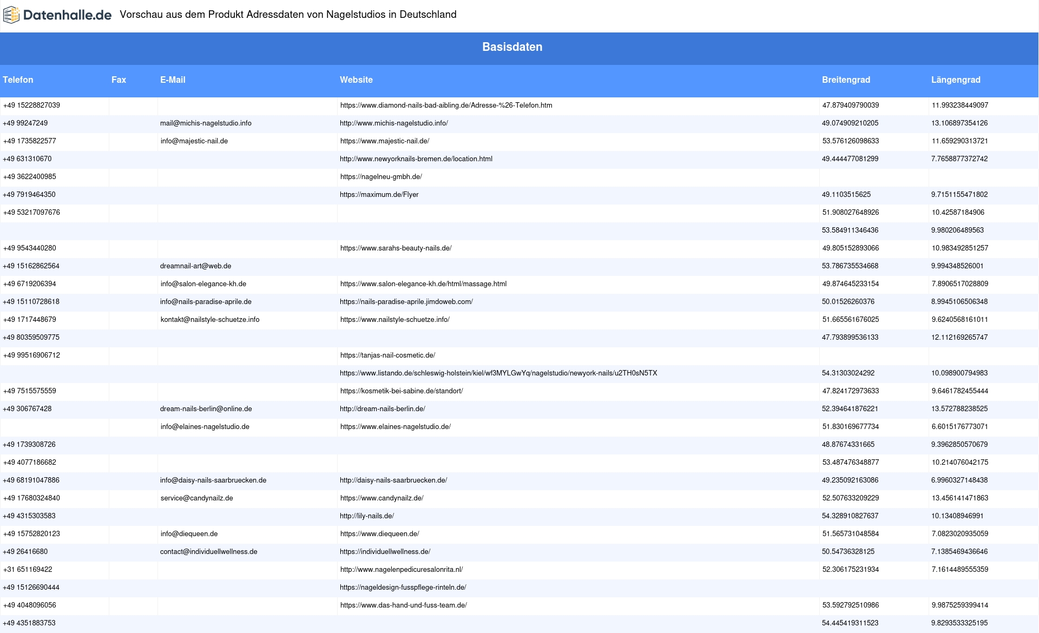Open https://www.diequeen.de/ URL
Viewport: 1039px width, 633px height.
tap(380, 534)
